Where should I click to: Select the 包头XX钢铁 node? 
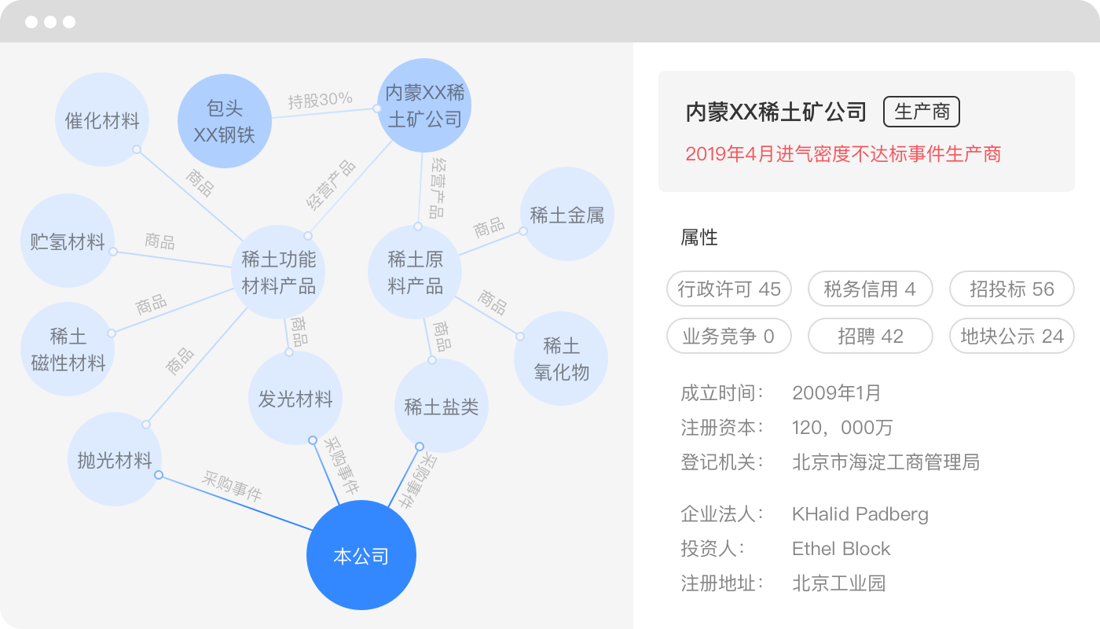click(225, 120)
